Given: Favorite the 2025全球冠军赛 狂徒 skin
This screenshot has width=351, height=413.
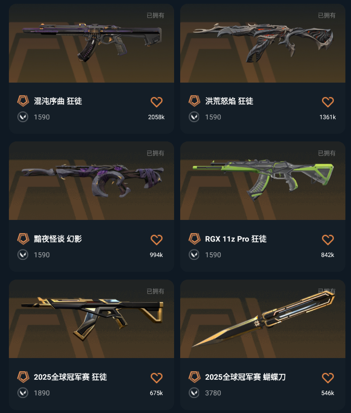Looking at the screenshot, I should point(156,378).
